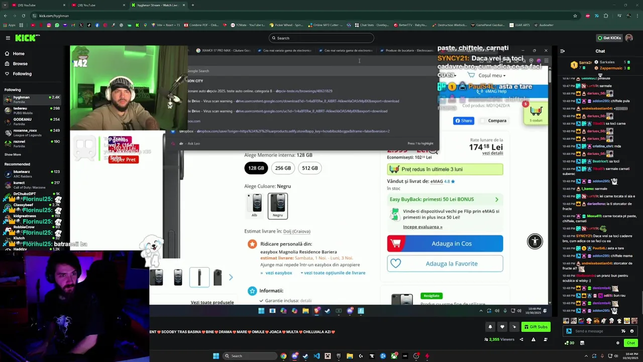
Task: Open the Picker Wheel bookmark
Action: 286,25
